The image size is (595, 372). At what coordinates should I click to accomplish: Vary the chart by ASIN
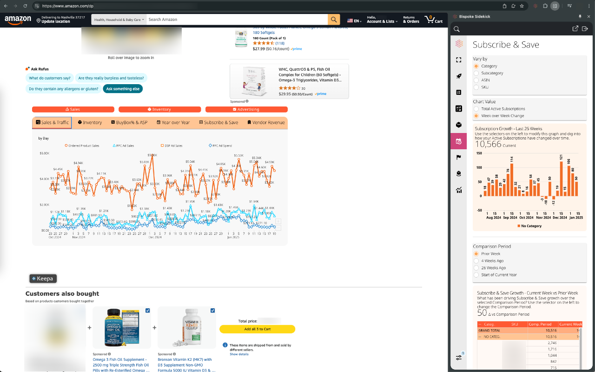tap(476, 80)
